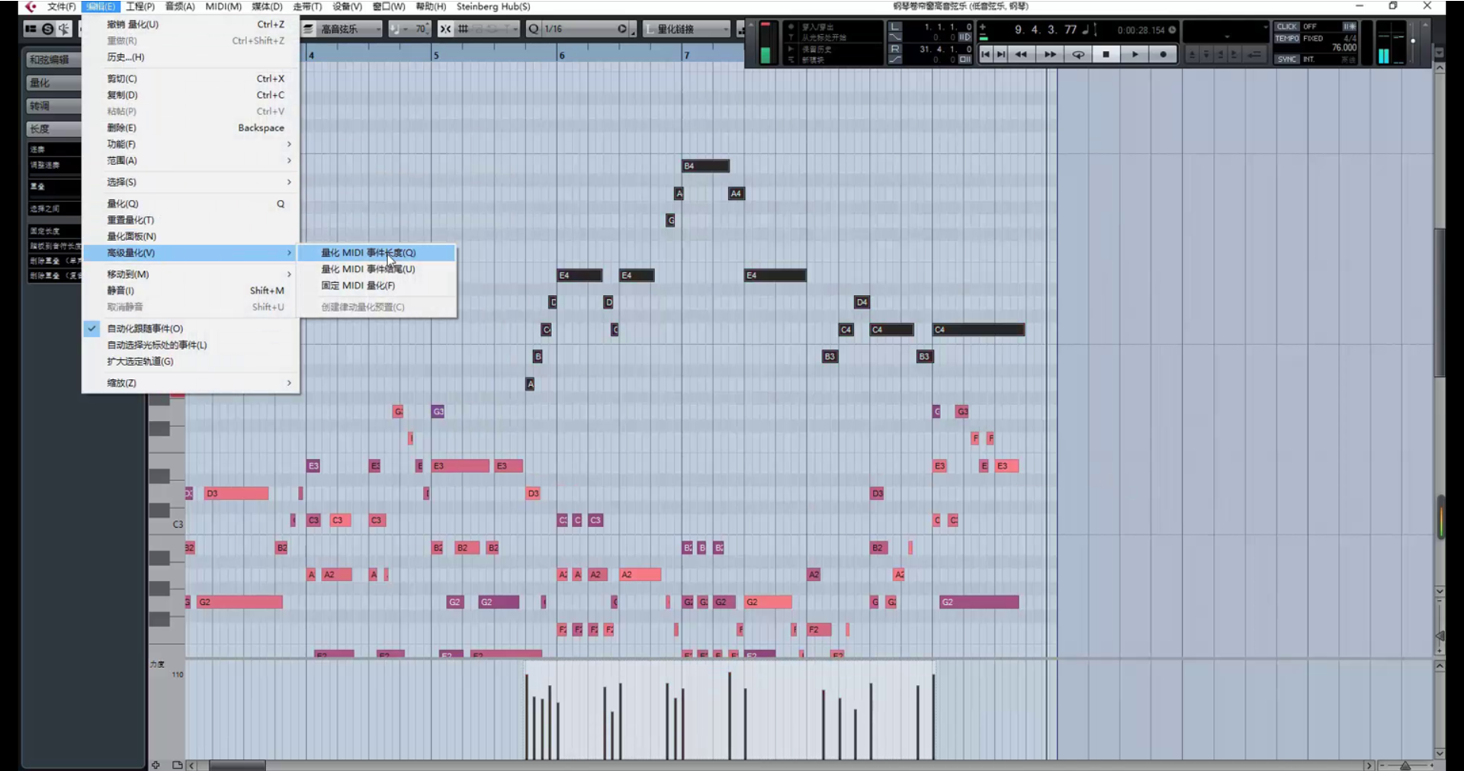Screen dimensions: 1464x771
Task: Toggle the SYNC button
Action: click(x=1287, y=59)
